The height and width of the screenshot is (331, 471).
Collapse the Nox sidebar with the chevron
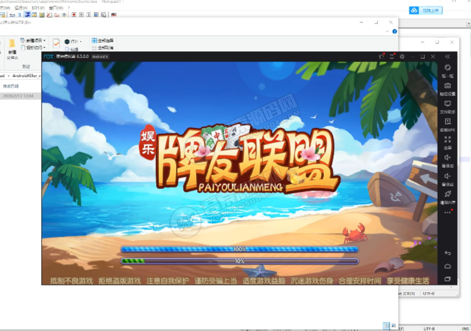click(447, 56)
